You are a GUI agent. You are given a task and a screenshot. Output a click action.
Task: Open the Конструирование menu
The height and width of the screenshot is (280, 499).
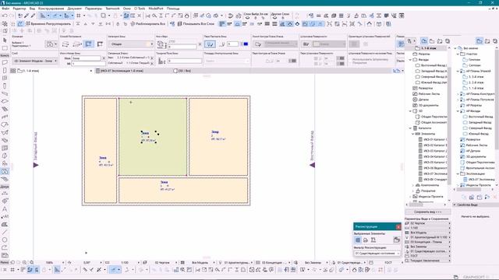(x=51, y=9)
